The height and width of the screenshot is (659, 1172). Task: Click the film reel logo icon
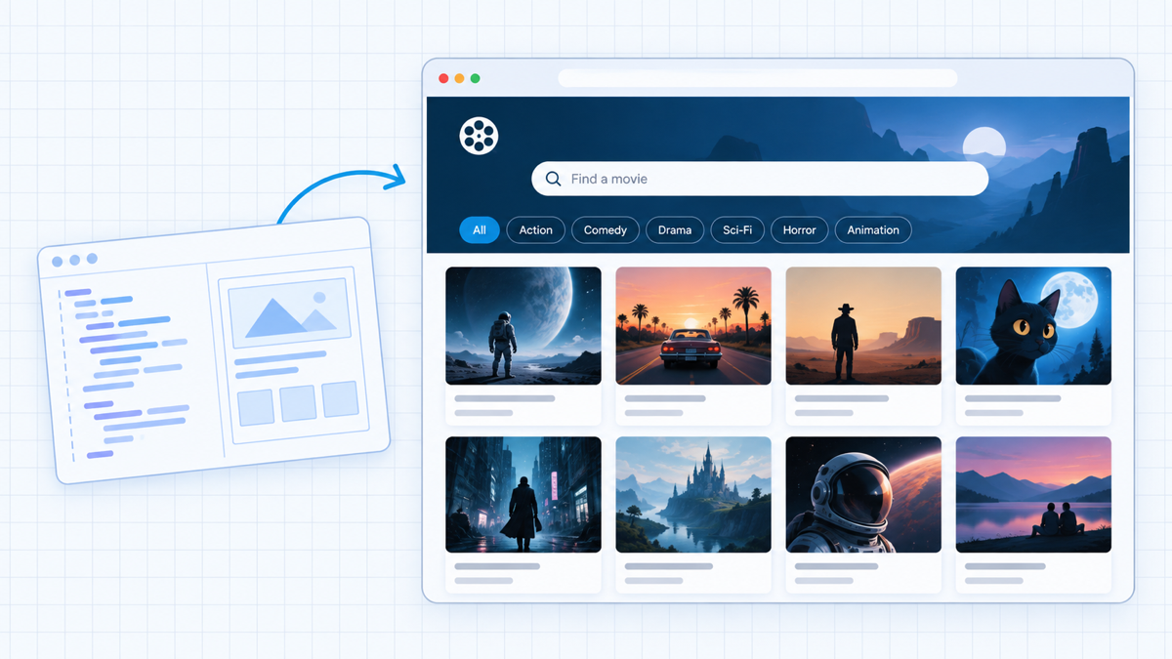tap(479, 136)
